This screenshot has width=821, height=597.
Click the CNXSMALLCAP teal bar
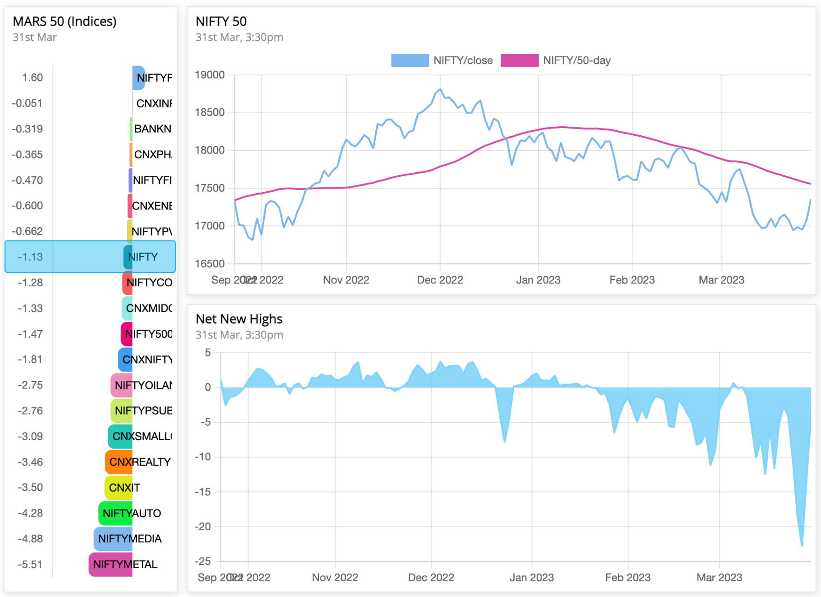(x=120, y=436)
